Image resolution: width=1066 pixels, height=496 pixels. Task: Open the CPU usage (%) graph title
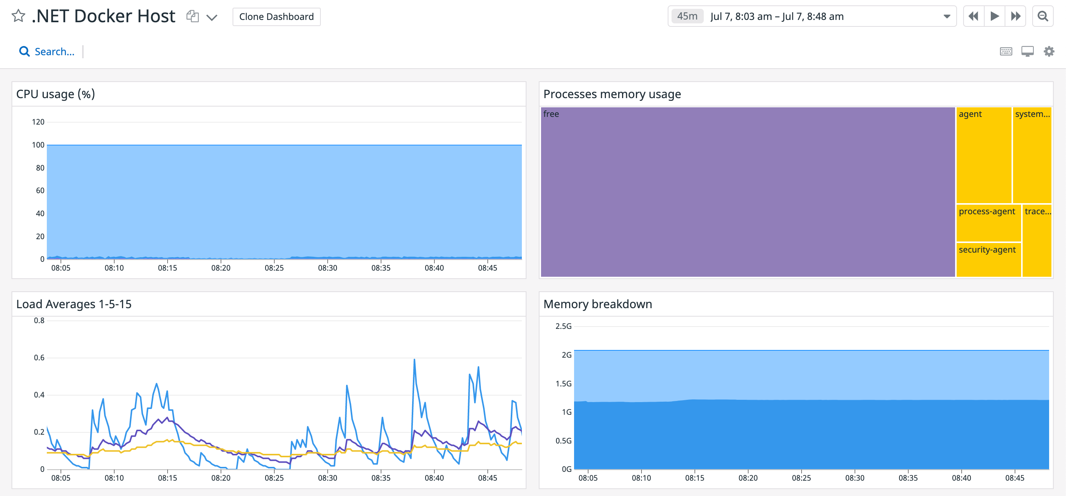(55, 94)
